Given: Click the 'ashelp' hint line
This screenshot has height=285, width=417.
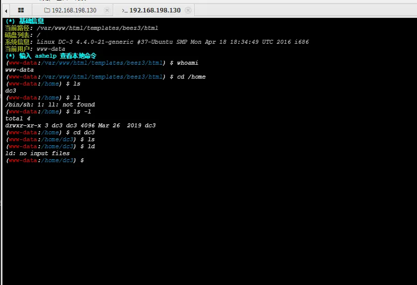Looking at the screenshot, I should click(51, 56).
